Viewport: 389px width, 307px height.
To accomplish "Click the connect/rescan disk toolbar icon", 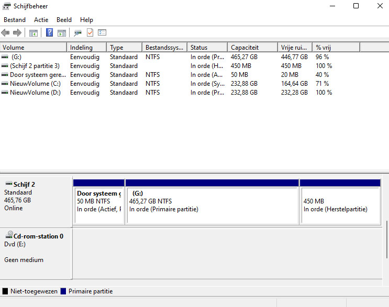I will coord(77,33).
